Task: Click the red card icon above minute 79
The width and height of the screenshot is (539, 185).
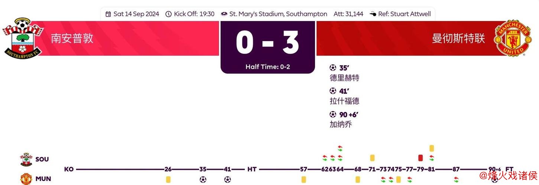Action: coord(421,158)
